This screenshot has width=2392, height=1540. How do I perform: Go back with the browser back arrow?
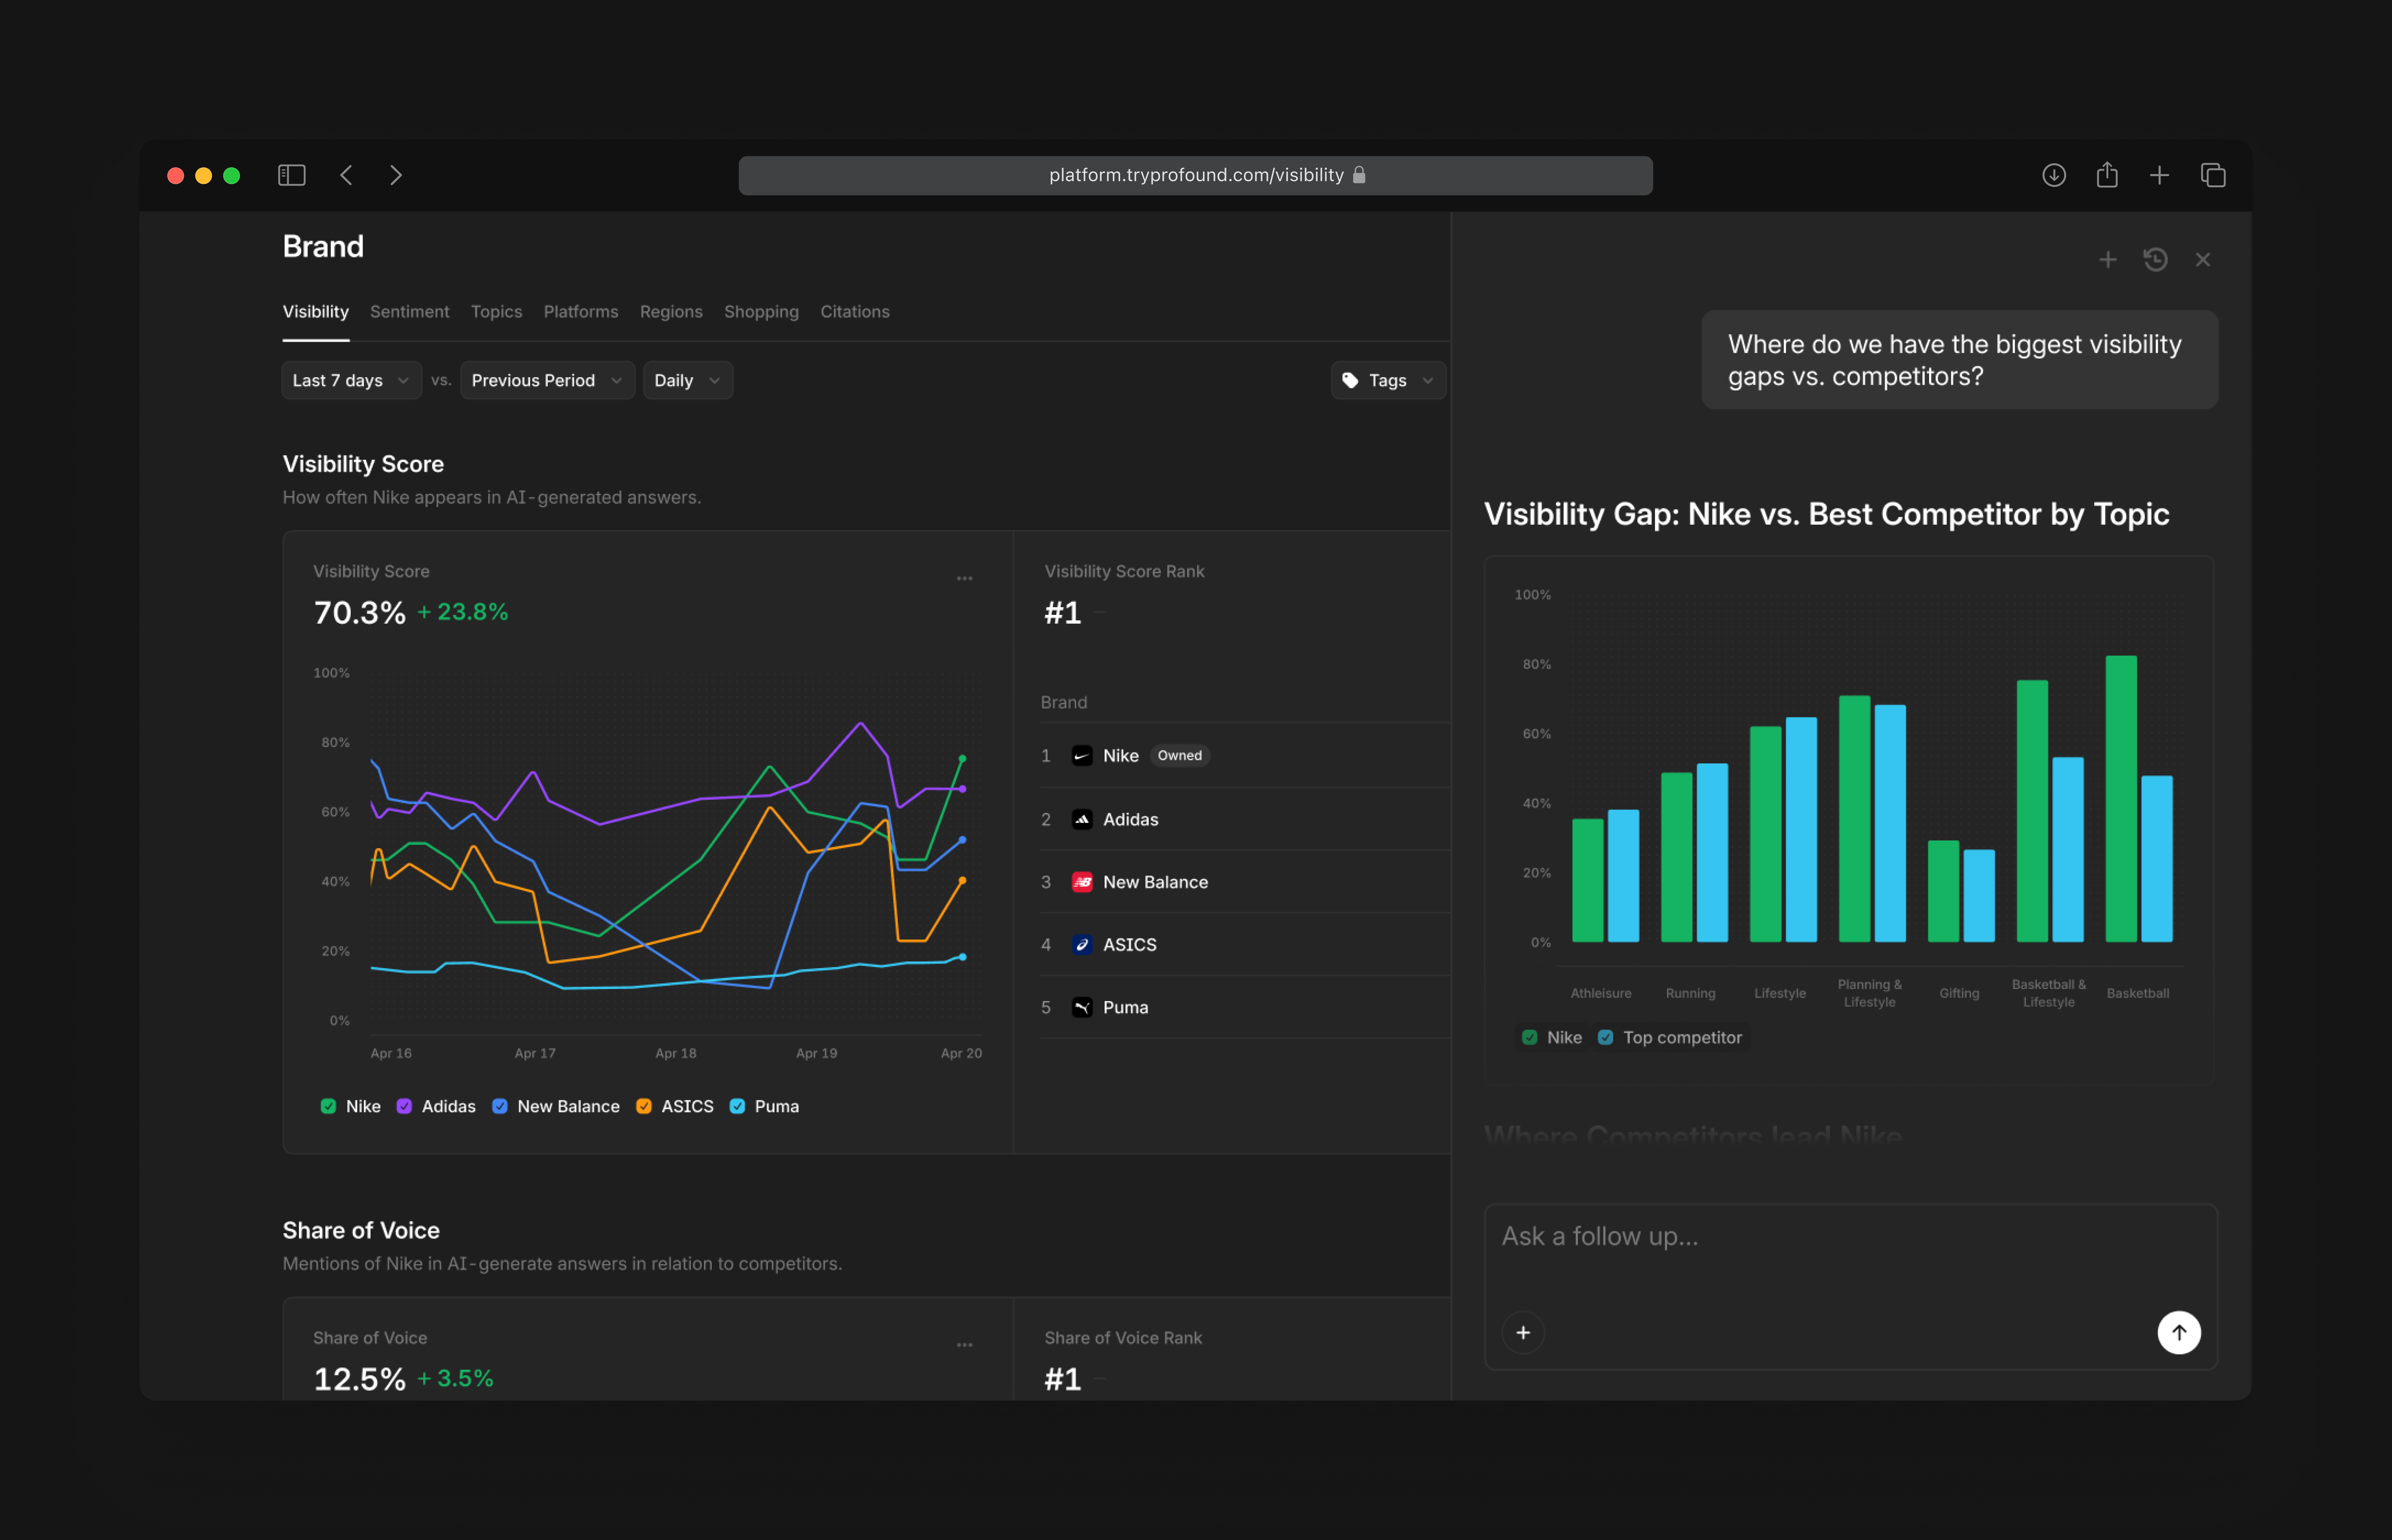[x=346, y=175]
